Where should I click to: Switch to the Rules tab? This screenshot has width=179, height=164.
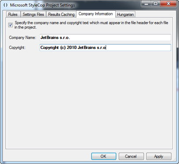click(13, 15)
